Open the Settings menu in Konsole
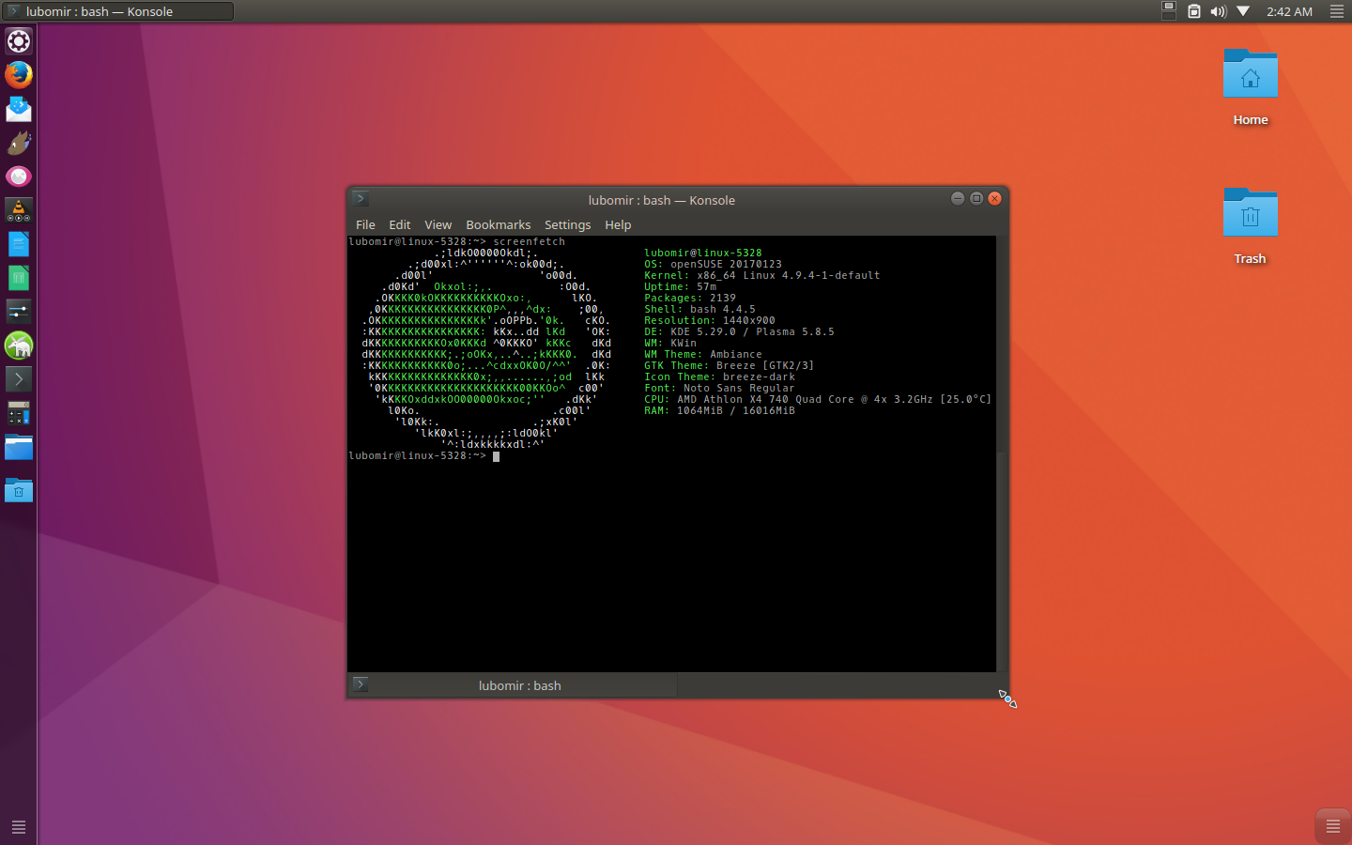 568,225
